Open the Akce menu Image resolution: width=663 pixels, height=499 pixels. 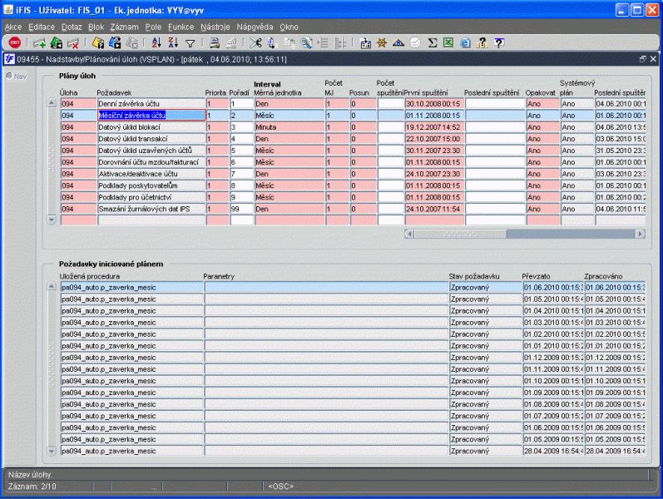click(x=13, y=27)
